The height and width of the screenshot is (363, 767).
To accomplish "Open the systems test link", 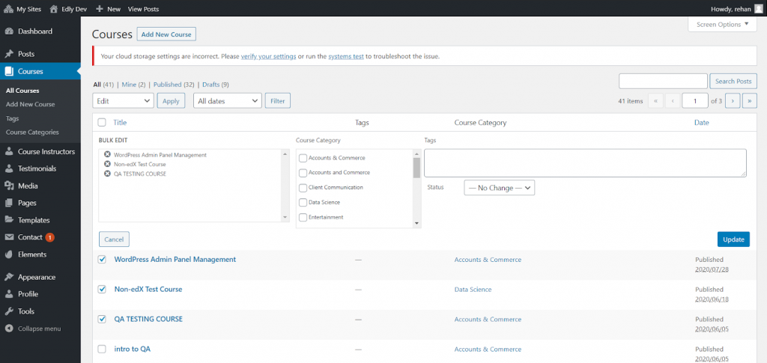I will click(346, 56).
